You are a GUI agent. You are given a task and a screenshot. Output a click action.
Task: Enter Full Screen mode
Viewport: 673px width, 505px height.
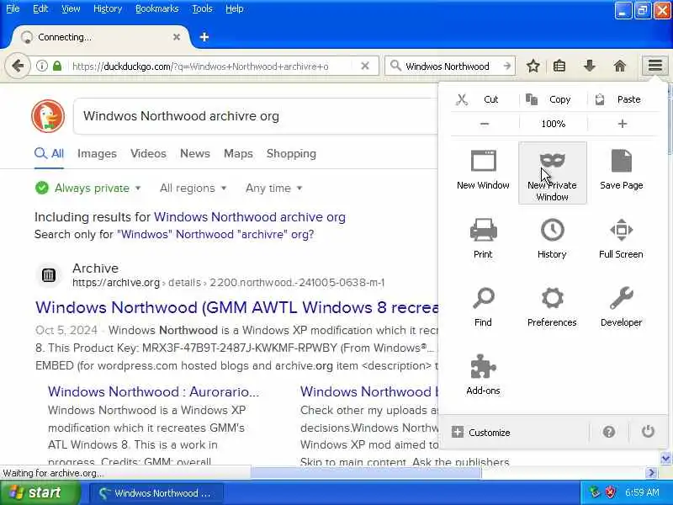coord(621,238)
